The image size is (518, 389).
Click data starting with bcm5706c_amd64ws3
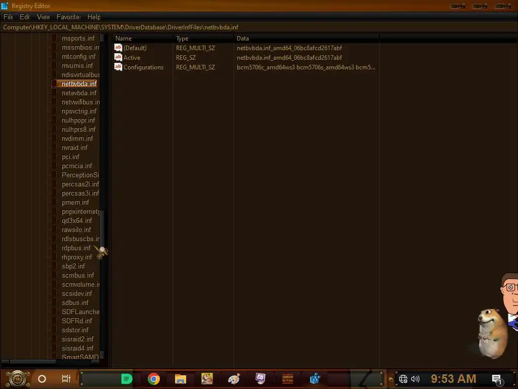click(x=306, y=67)
